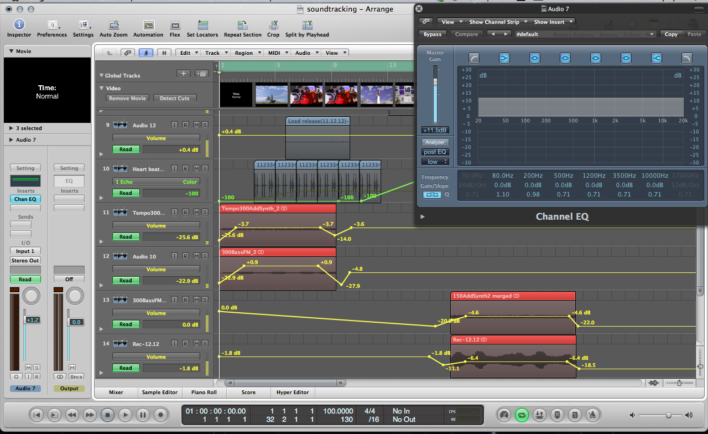Click the Detect Cuts button
This screenshot has width=708, height=434.
point(174,99)
